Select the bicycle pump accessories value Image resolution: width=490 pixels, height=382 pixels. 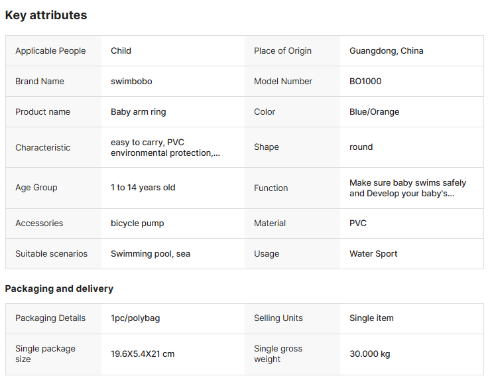point(137,223)
